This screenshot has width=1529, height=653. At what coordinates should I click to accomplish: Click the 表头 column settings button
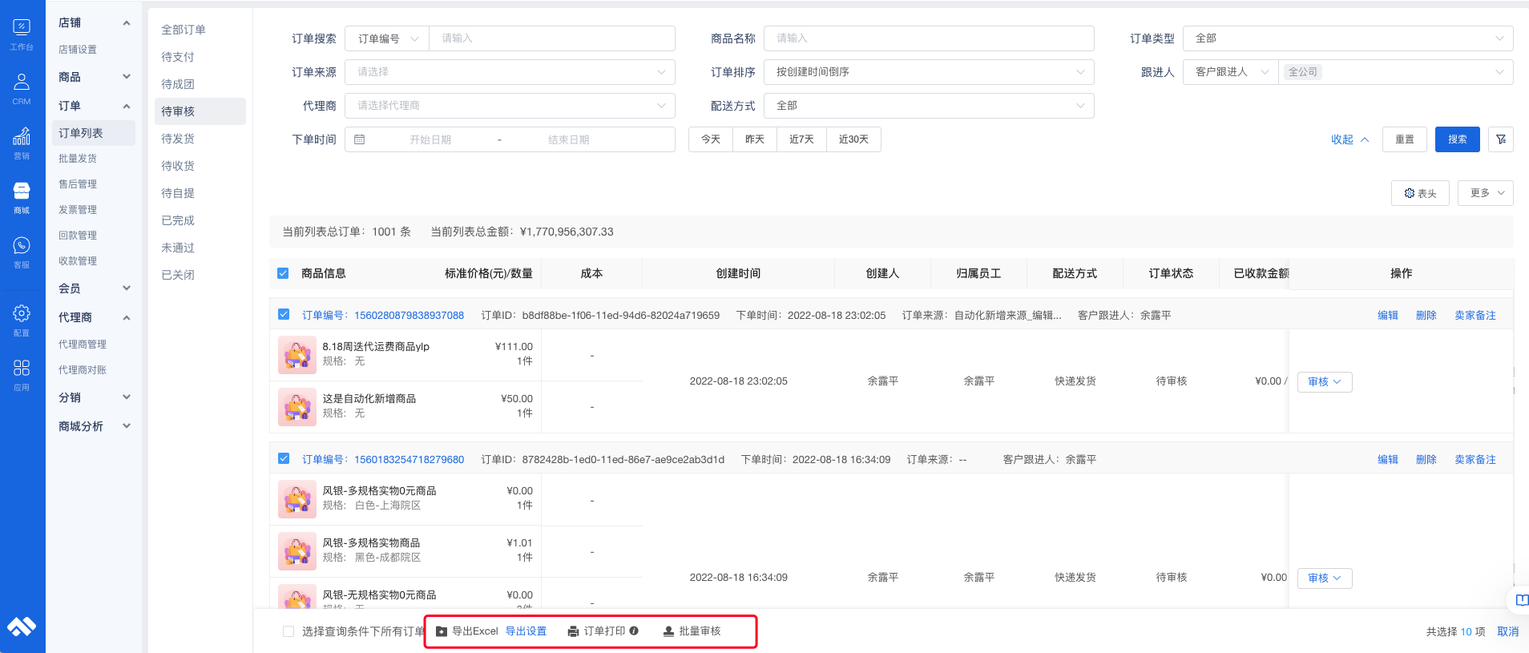(1420, 193)
